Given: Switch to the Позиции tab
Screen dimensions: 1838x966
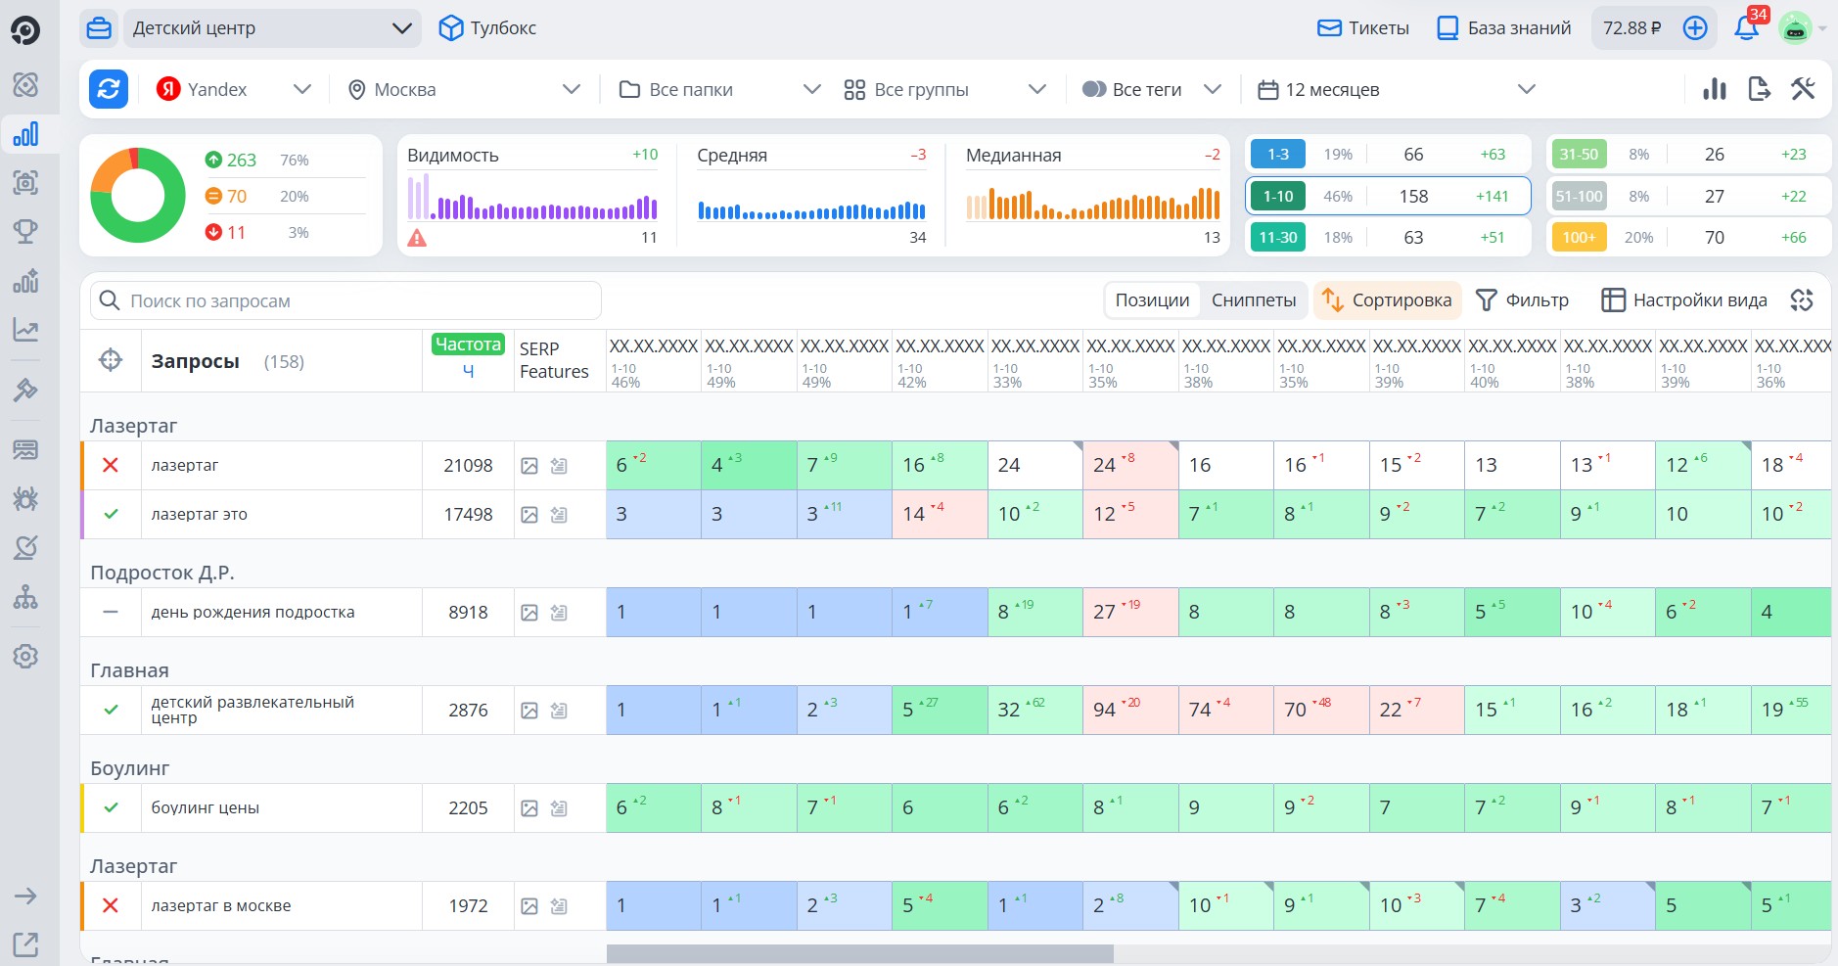Looking at the screenshot, I should (1152, 300).
